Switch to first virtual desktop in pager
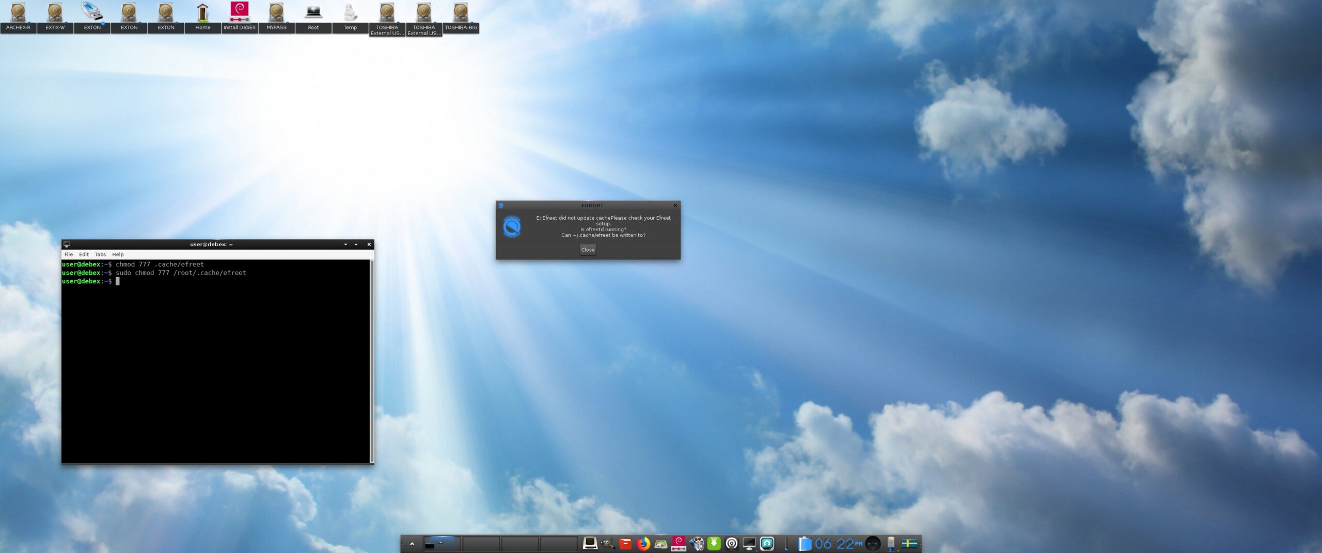 [x=442, y=544]
